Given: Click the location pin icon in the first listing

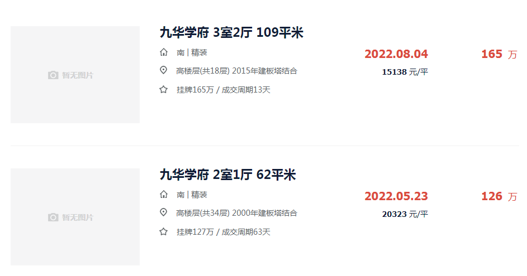Looking at the screenshot, I should 163,70.
